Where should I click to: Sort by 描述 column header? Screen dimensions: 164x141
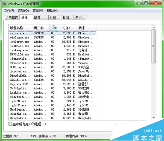coord(86,28)
